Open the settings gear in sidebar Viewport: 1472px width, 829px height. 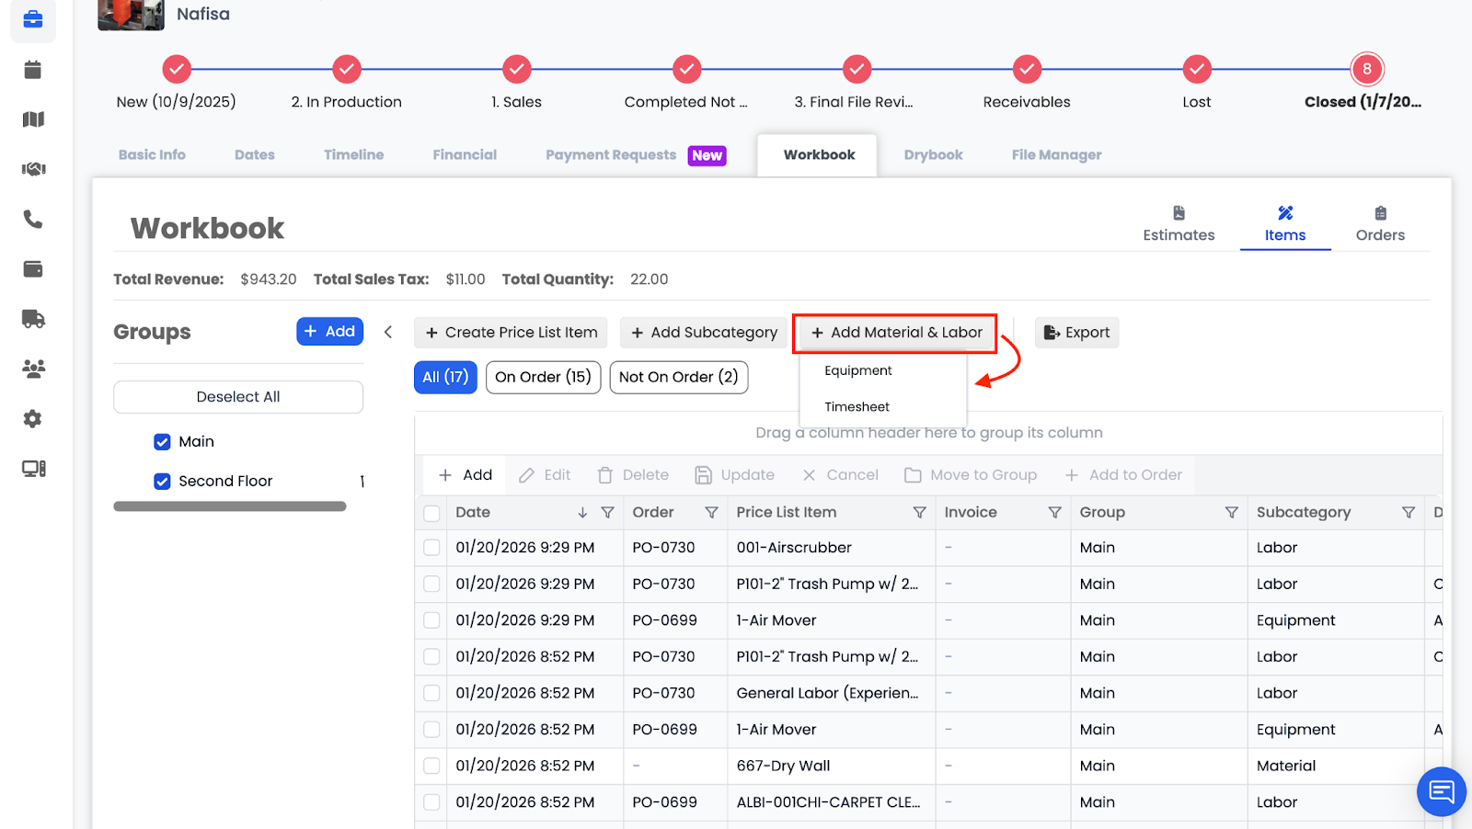33,419
